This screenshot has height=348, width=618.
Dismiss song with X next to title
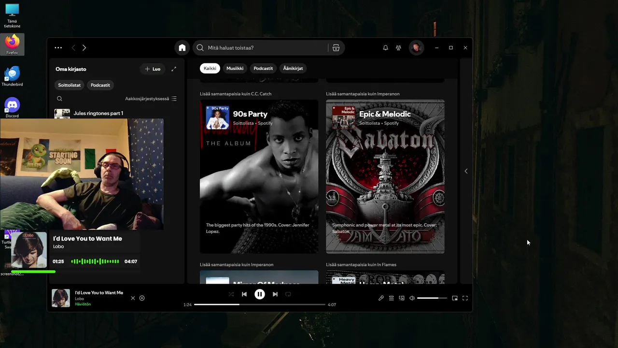coord(133,298)
